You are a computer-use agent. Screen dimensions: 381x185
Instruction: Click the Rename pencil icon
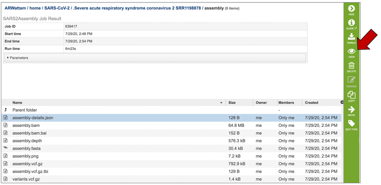pos(351,80)
